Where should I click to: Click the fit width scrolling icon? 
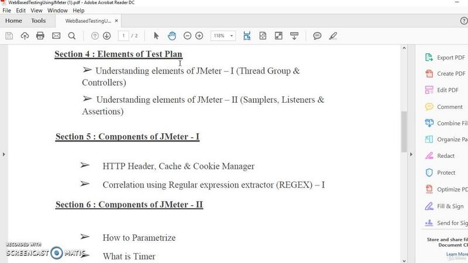tap(247, 36)
